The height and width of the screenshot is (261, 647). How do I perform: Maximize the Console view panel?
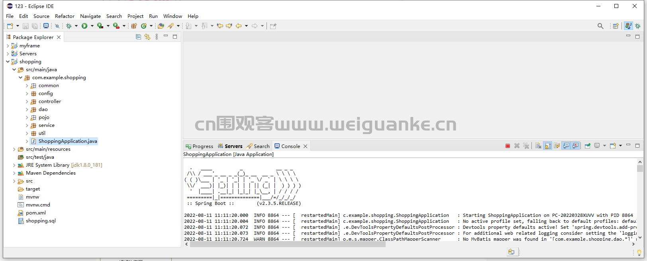[637, 146]
